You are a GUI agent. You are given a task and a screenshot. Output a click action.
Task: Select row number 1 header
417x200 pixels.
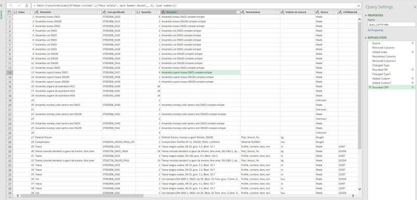(9, 17)
